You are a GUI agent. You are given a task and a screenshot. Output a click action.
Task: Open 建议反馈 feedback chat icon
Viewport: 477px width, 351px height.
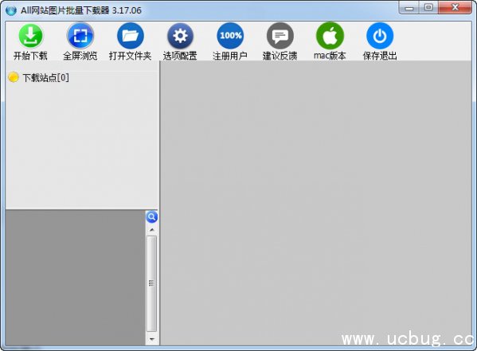pos(280,36)
